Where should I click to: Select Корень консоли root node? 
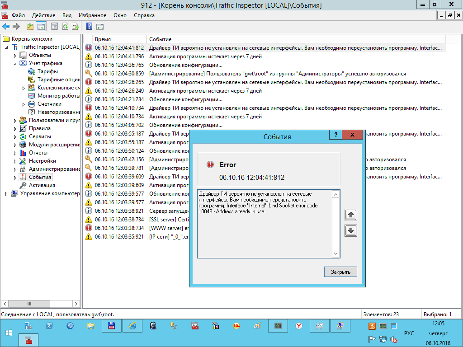(x=32, y=39)
